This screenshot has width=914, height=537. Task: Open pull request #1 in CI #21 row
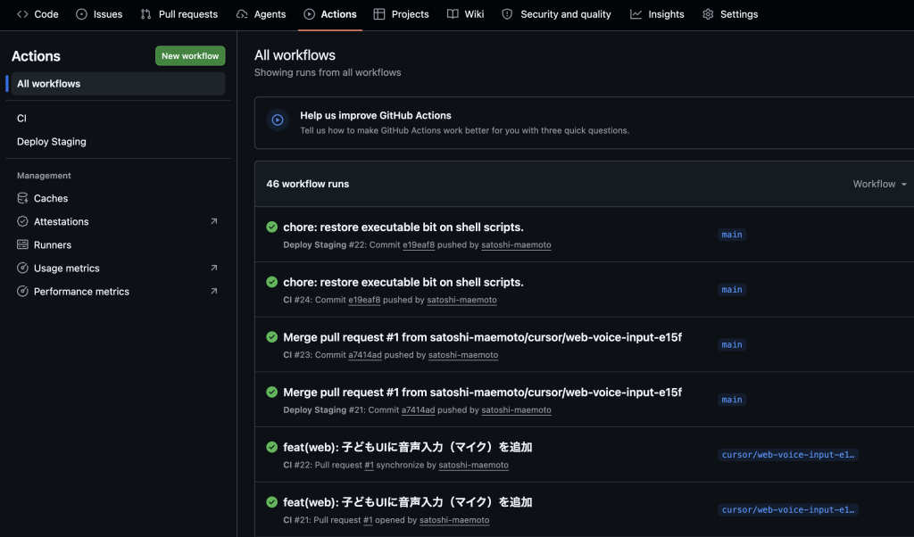click(368, 520)
